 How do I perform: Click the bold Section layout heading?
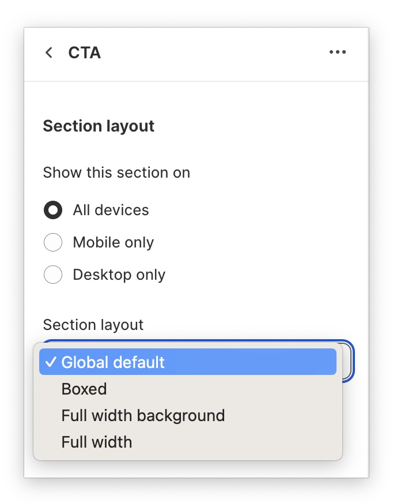click(x=99, y=126)
